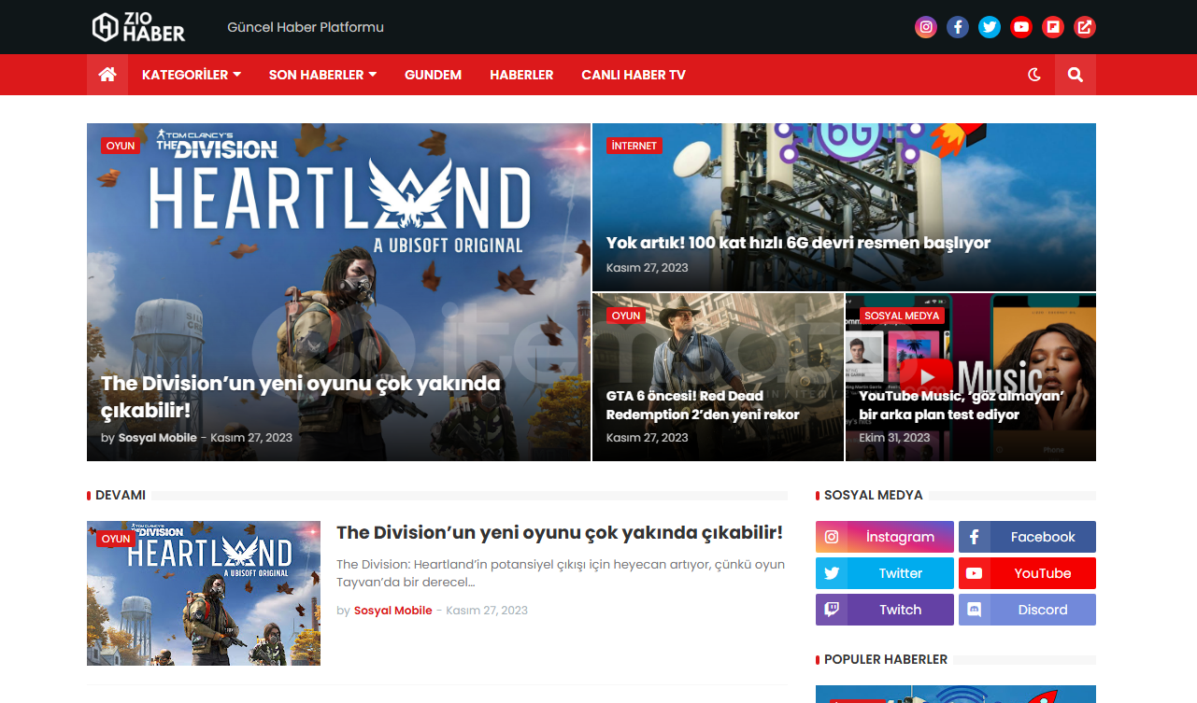Expand the SON HABERLER dropdown menu

pyautogui.click(x=322, y=75)
